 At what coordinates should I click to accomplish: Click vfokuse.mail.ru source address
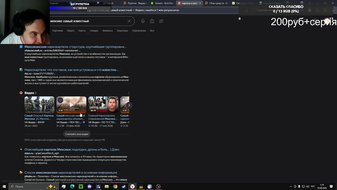pos(33,50)
